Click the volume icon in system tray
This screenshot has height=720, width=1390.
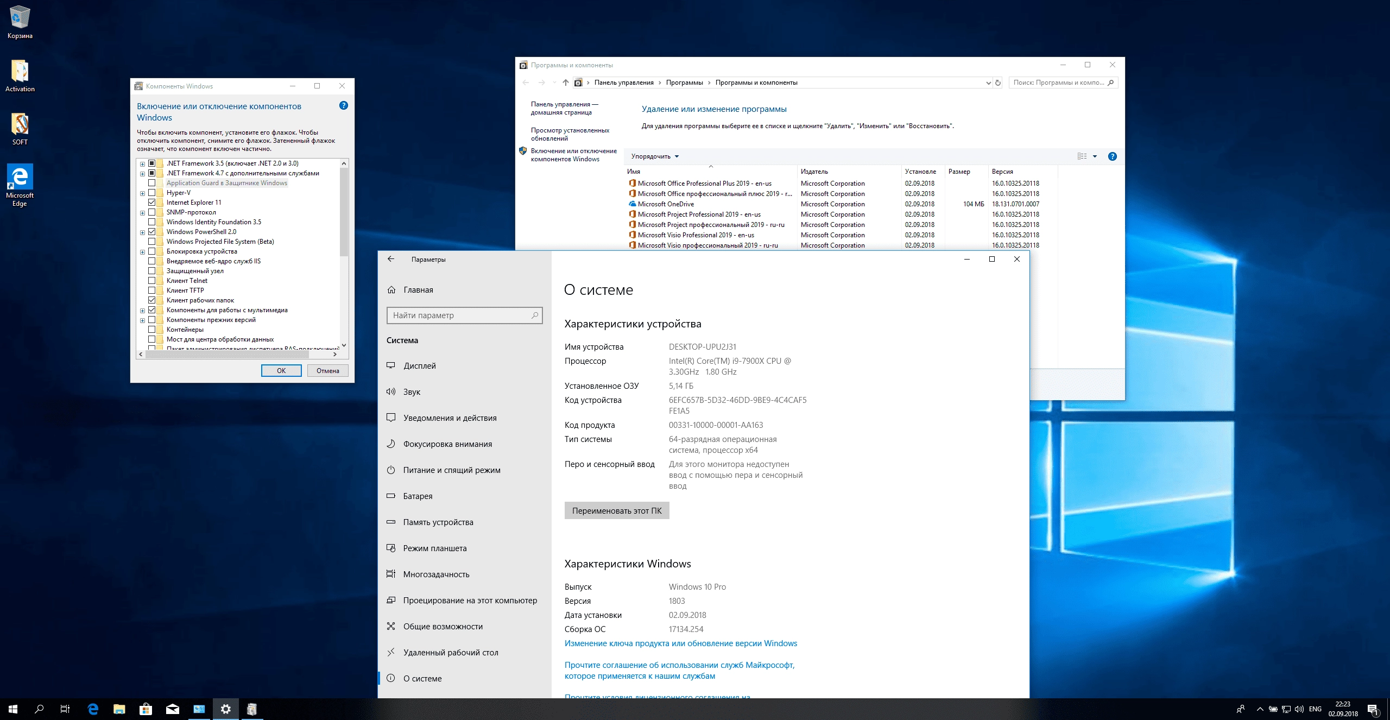(x=1299, y=709)
